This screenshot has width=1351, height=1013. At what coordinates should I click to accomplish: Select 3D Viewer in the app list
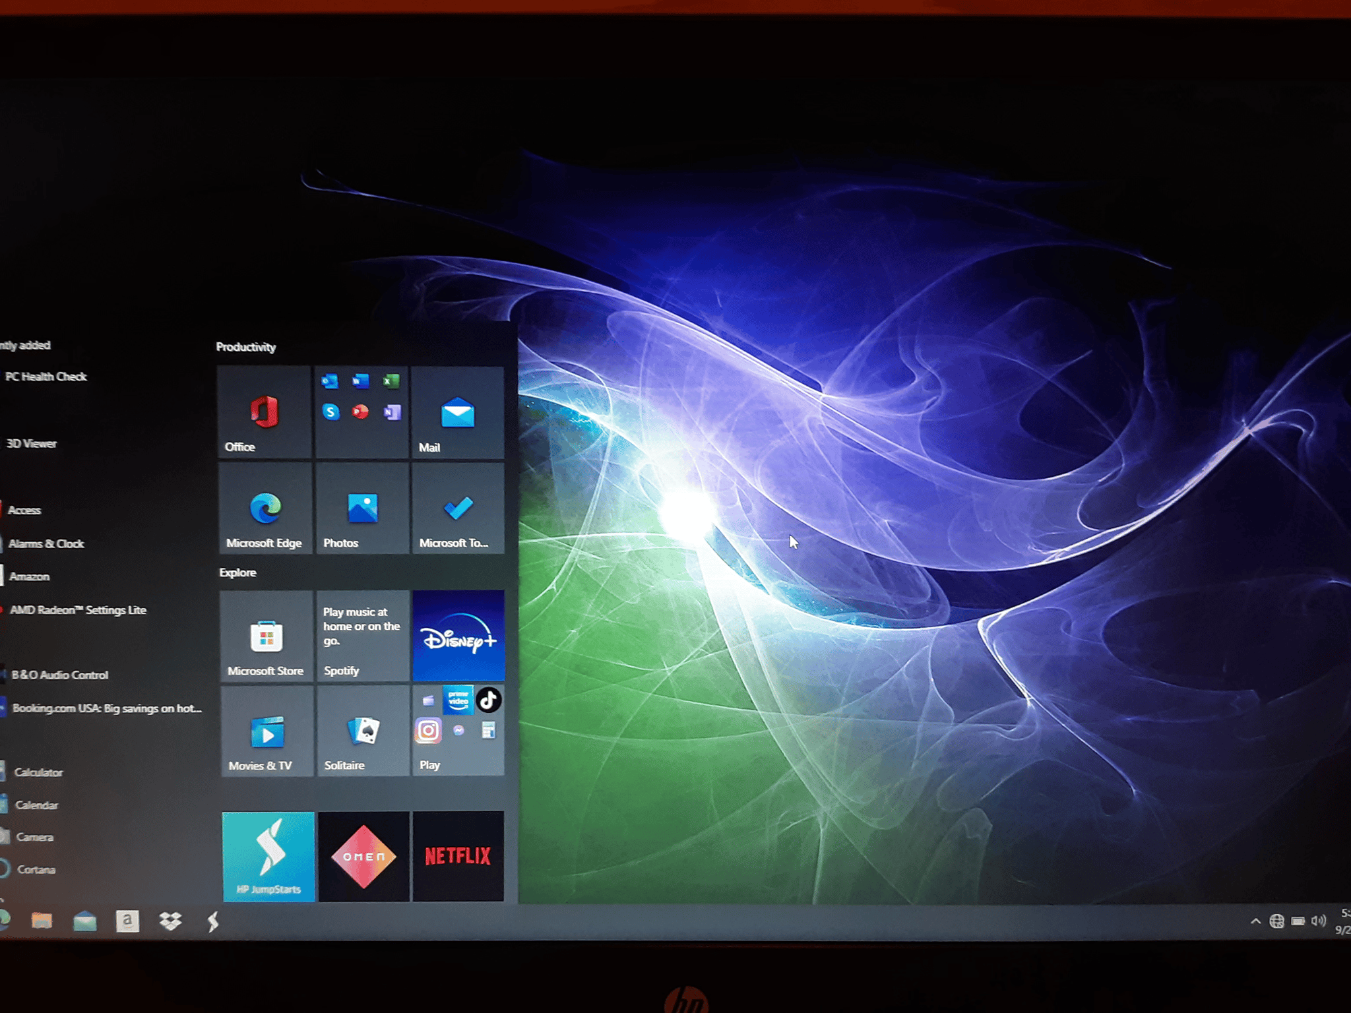tap(32, 444)
